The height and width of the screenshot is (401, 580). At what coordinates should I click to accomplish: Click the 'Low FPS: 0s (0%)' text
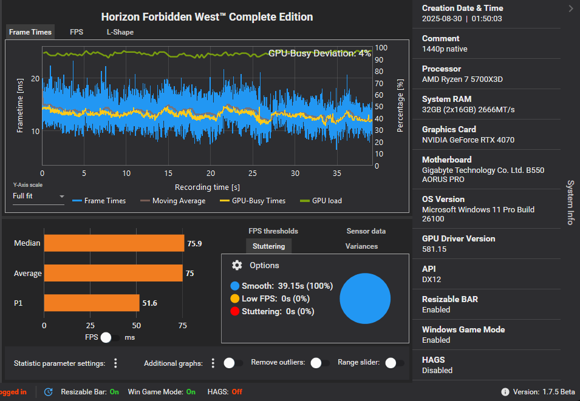(276, 298)
